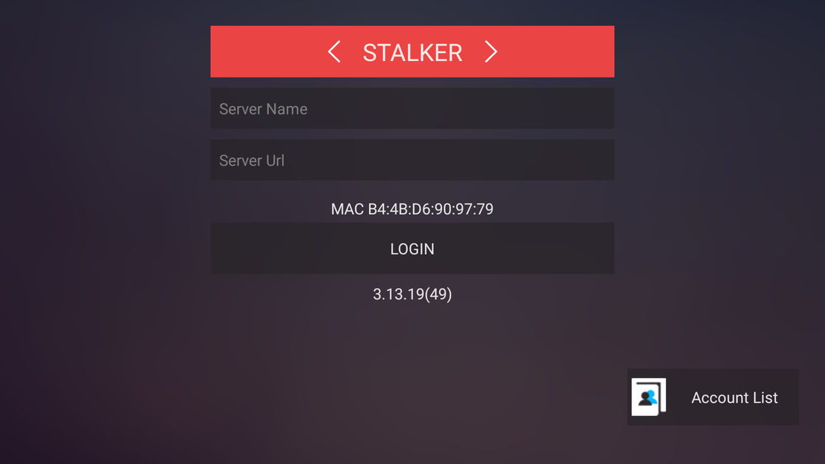Viewport: 825px width, 464px height.
Task: Click the Server Url placeholder text
Action: (x=251, y=161)
